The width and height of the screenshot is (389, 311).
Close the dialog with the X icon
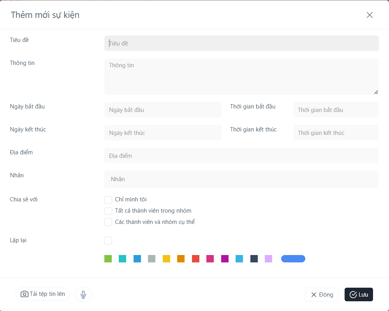[370, 15]
